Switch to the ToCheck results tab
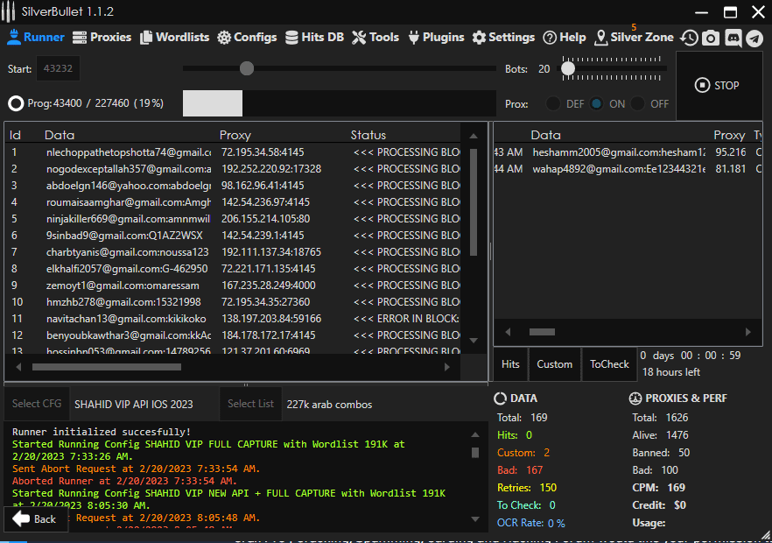 click(x=609, y=364)
